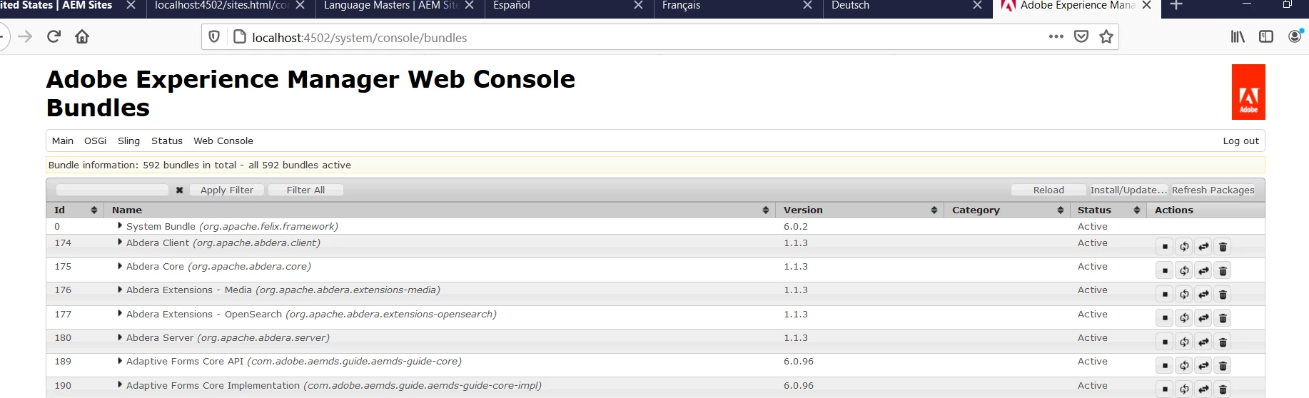Refresh package imports for Abdera Server
This screenshot has width=1309, height=398.
[1184, 342]
